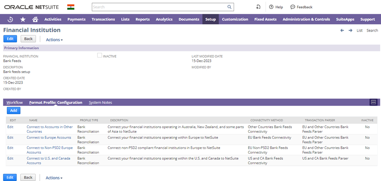381x181 pixels.
Task: Go to next record arrow
Action: 350,31
